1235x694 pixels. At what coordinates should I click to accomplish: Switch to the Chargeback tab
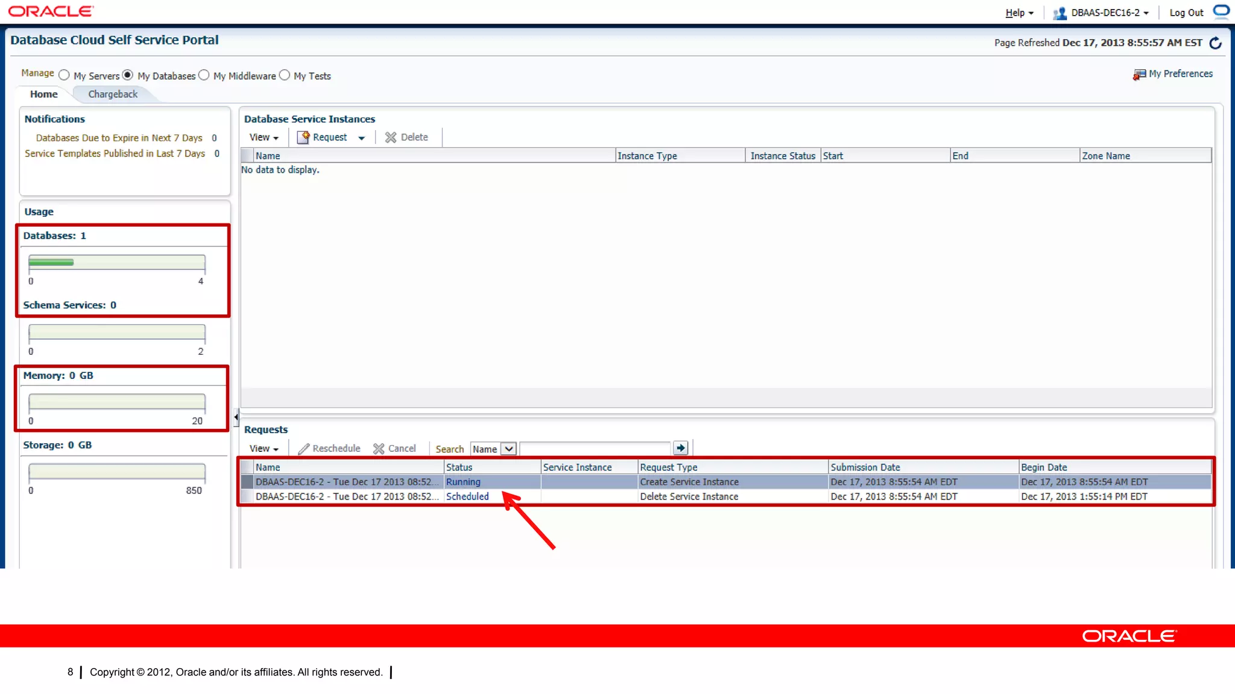click(113, 94)
